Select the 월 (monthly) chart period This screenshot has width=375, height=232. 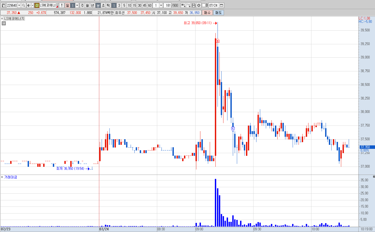pyautogui.click(x=87, y=5)
